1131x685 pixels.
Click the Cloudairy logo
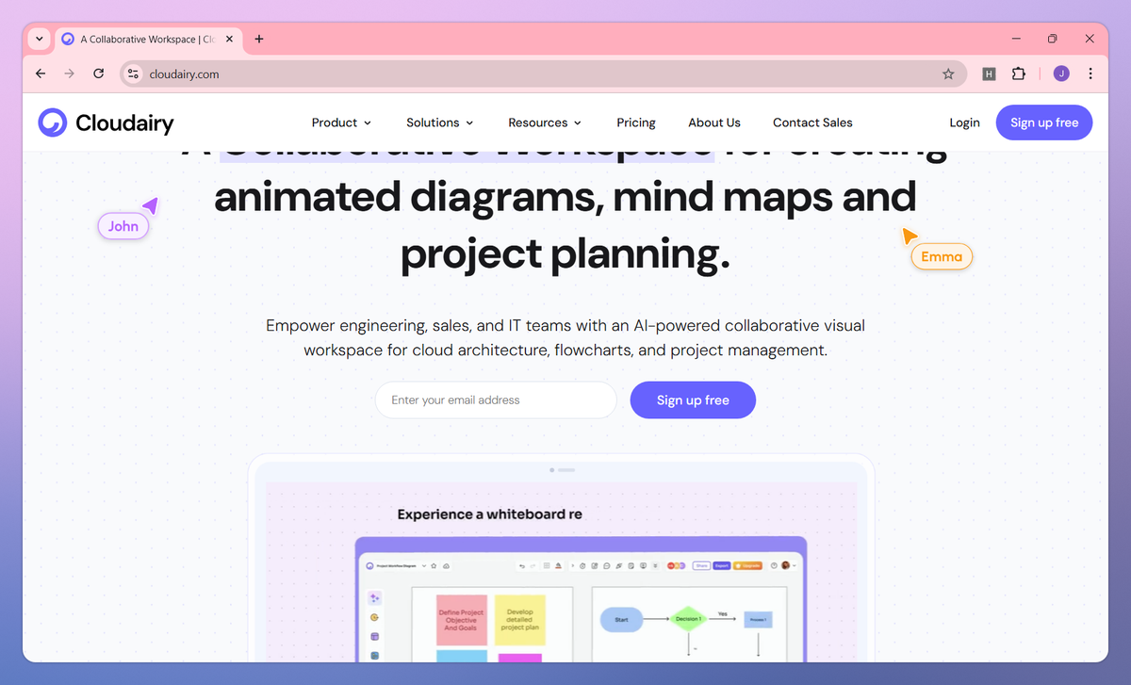(106, 122)
